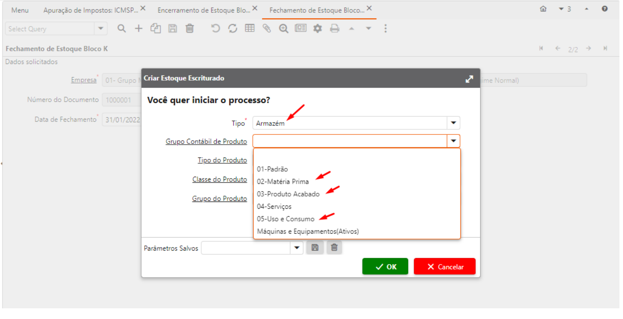Switch to Encerramento de Estoque Blo tab

tap(204, 10)
